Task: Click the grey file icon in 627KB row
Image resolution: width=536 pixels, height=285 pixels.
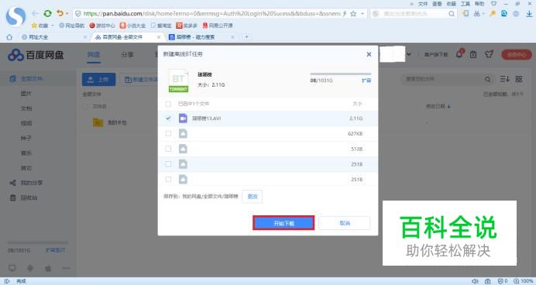Action: coord(183,134)
